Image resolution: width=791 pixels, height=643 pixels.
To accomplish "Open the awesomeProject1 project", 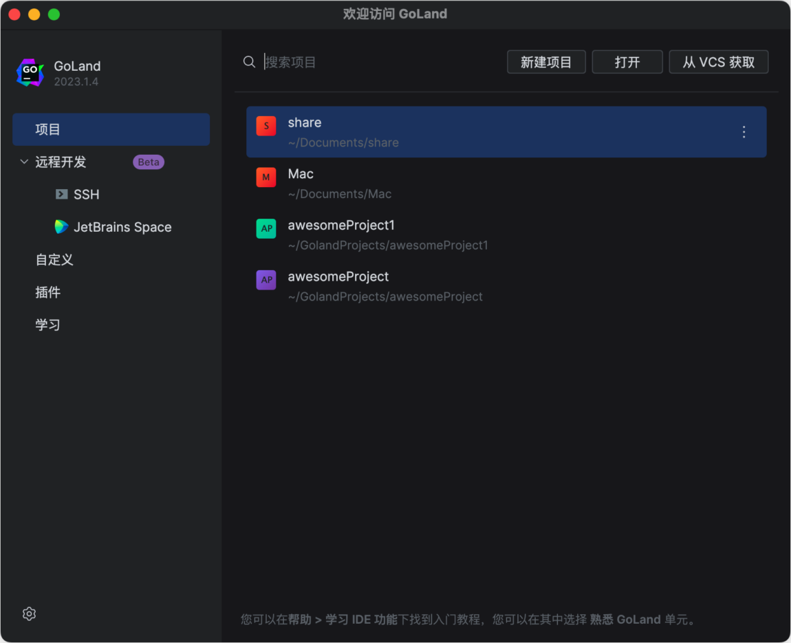I will 506,235.
